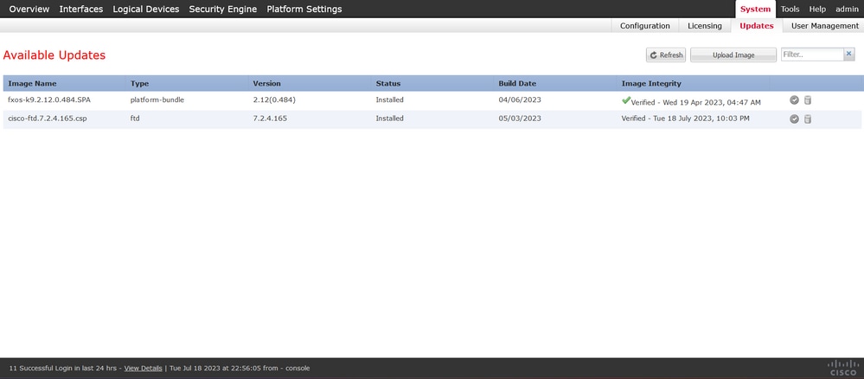864x379 pixels.
Task: Click Verified - Tue 18 July 2023 text
Action: click(686, 118)
